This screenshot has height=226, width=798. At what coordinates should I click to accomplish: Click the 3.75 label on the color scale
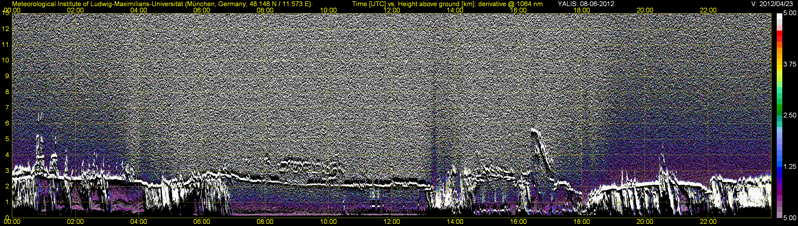click(x=790, y=64)
